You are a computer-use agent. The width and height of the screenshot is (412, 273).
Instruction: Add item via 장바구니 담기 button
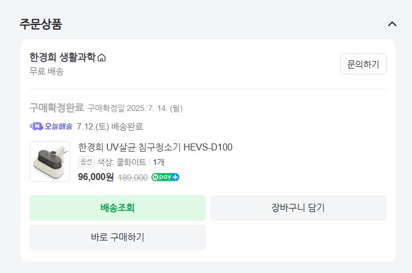(298, 208)
